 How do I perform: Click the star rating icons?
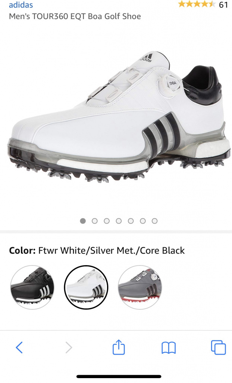pos(197,4)
